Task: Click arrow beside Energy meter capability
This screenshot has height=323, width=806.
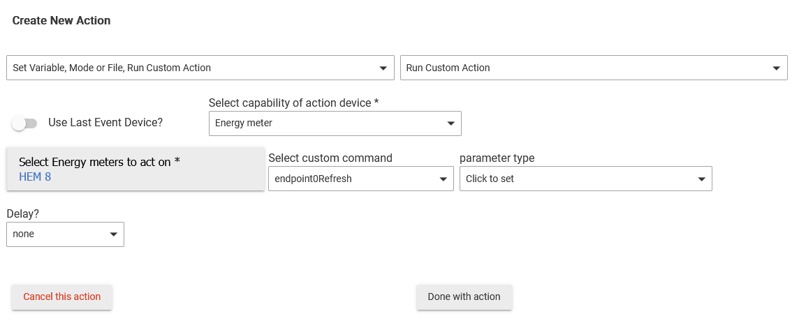Action: point(450,123)
